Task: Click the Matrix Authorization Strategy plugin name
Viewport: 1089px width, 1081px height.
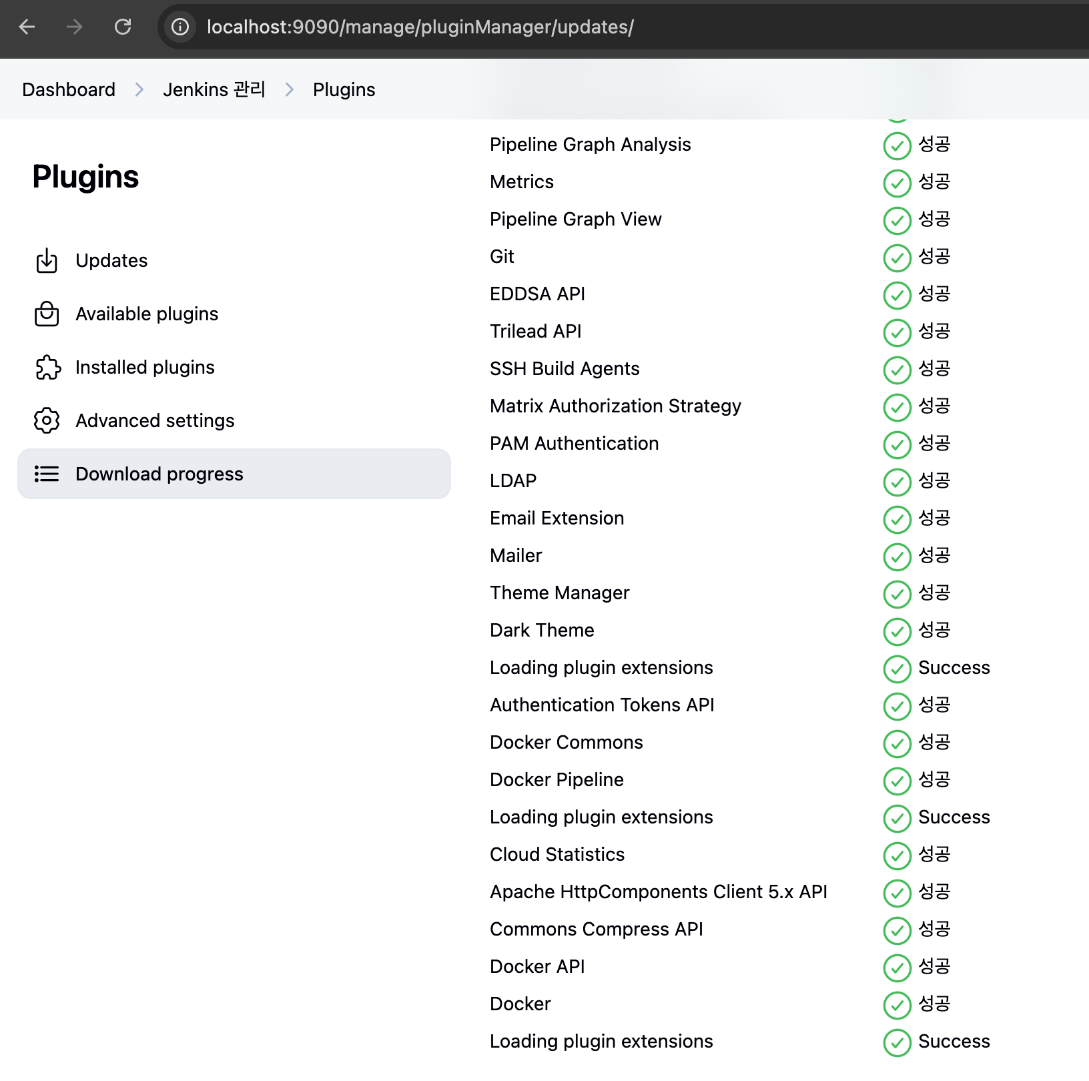Action: tap(615, 406)
